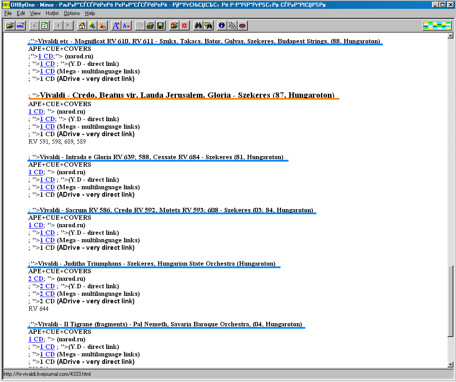Click the flashlight toolbar icon
Viewport: 456px width, 382px height.
93,26
